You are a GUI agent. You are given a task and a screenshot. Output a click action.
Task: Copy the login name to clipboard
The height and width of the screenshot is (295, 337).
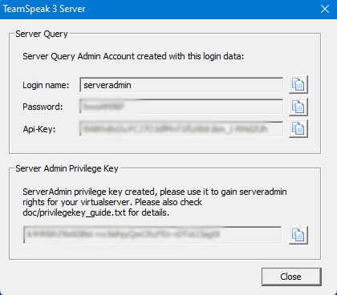(298, 85)
